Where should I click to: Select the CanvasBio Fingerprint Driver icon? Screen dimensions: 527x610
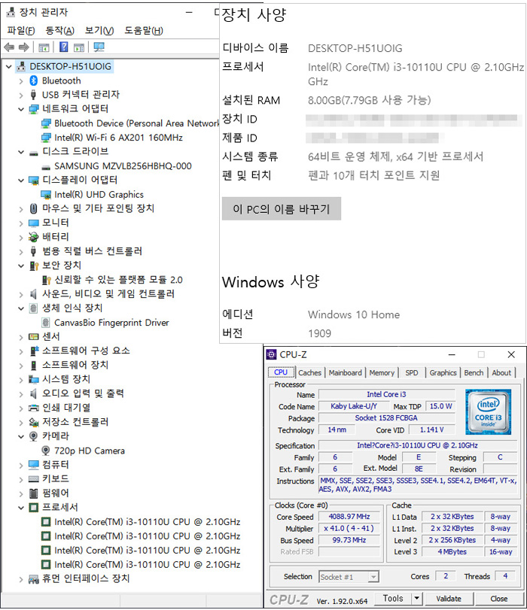46,323
